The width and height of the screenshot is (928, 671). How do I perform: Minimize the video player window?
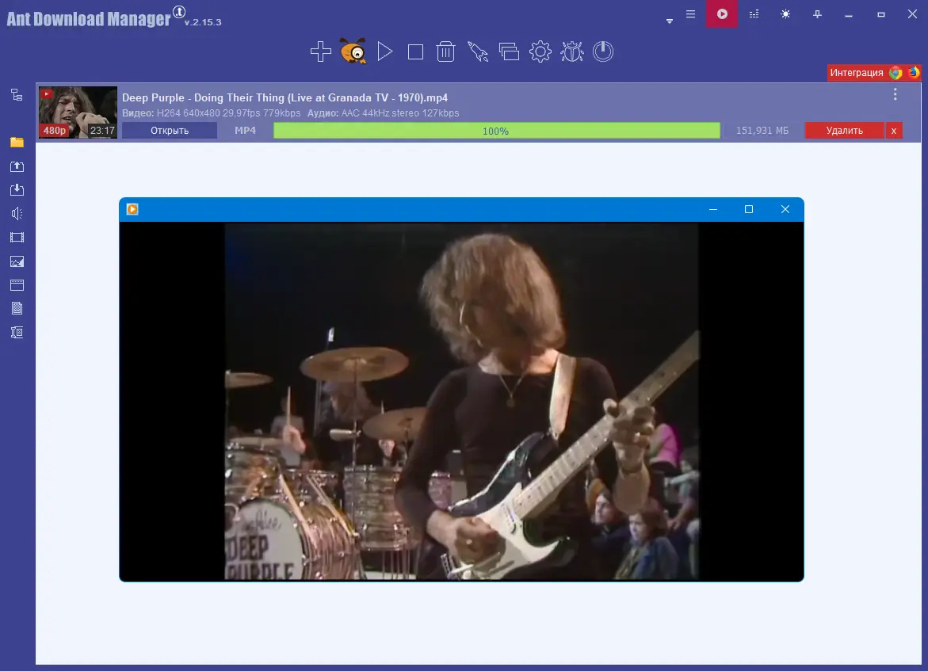713,209
